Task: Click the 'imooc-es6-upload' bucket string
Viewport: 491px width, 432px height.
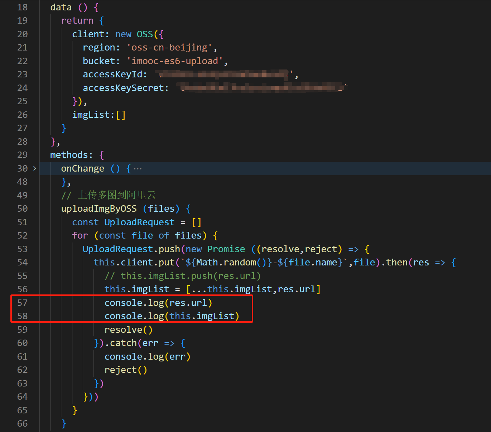Action: 175,61
